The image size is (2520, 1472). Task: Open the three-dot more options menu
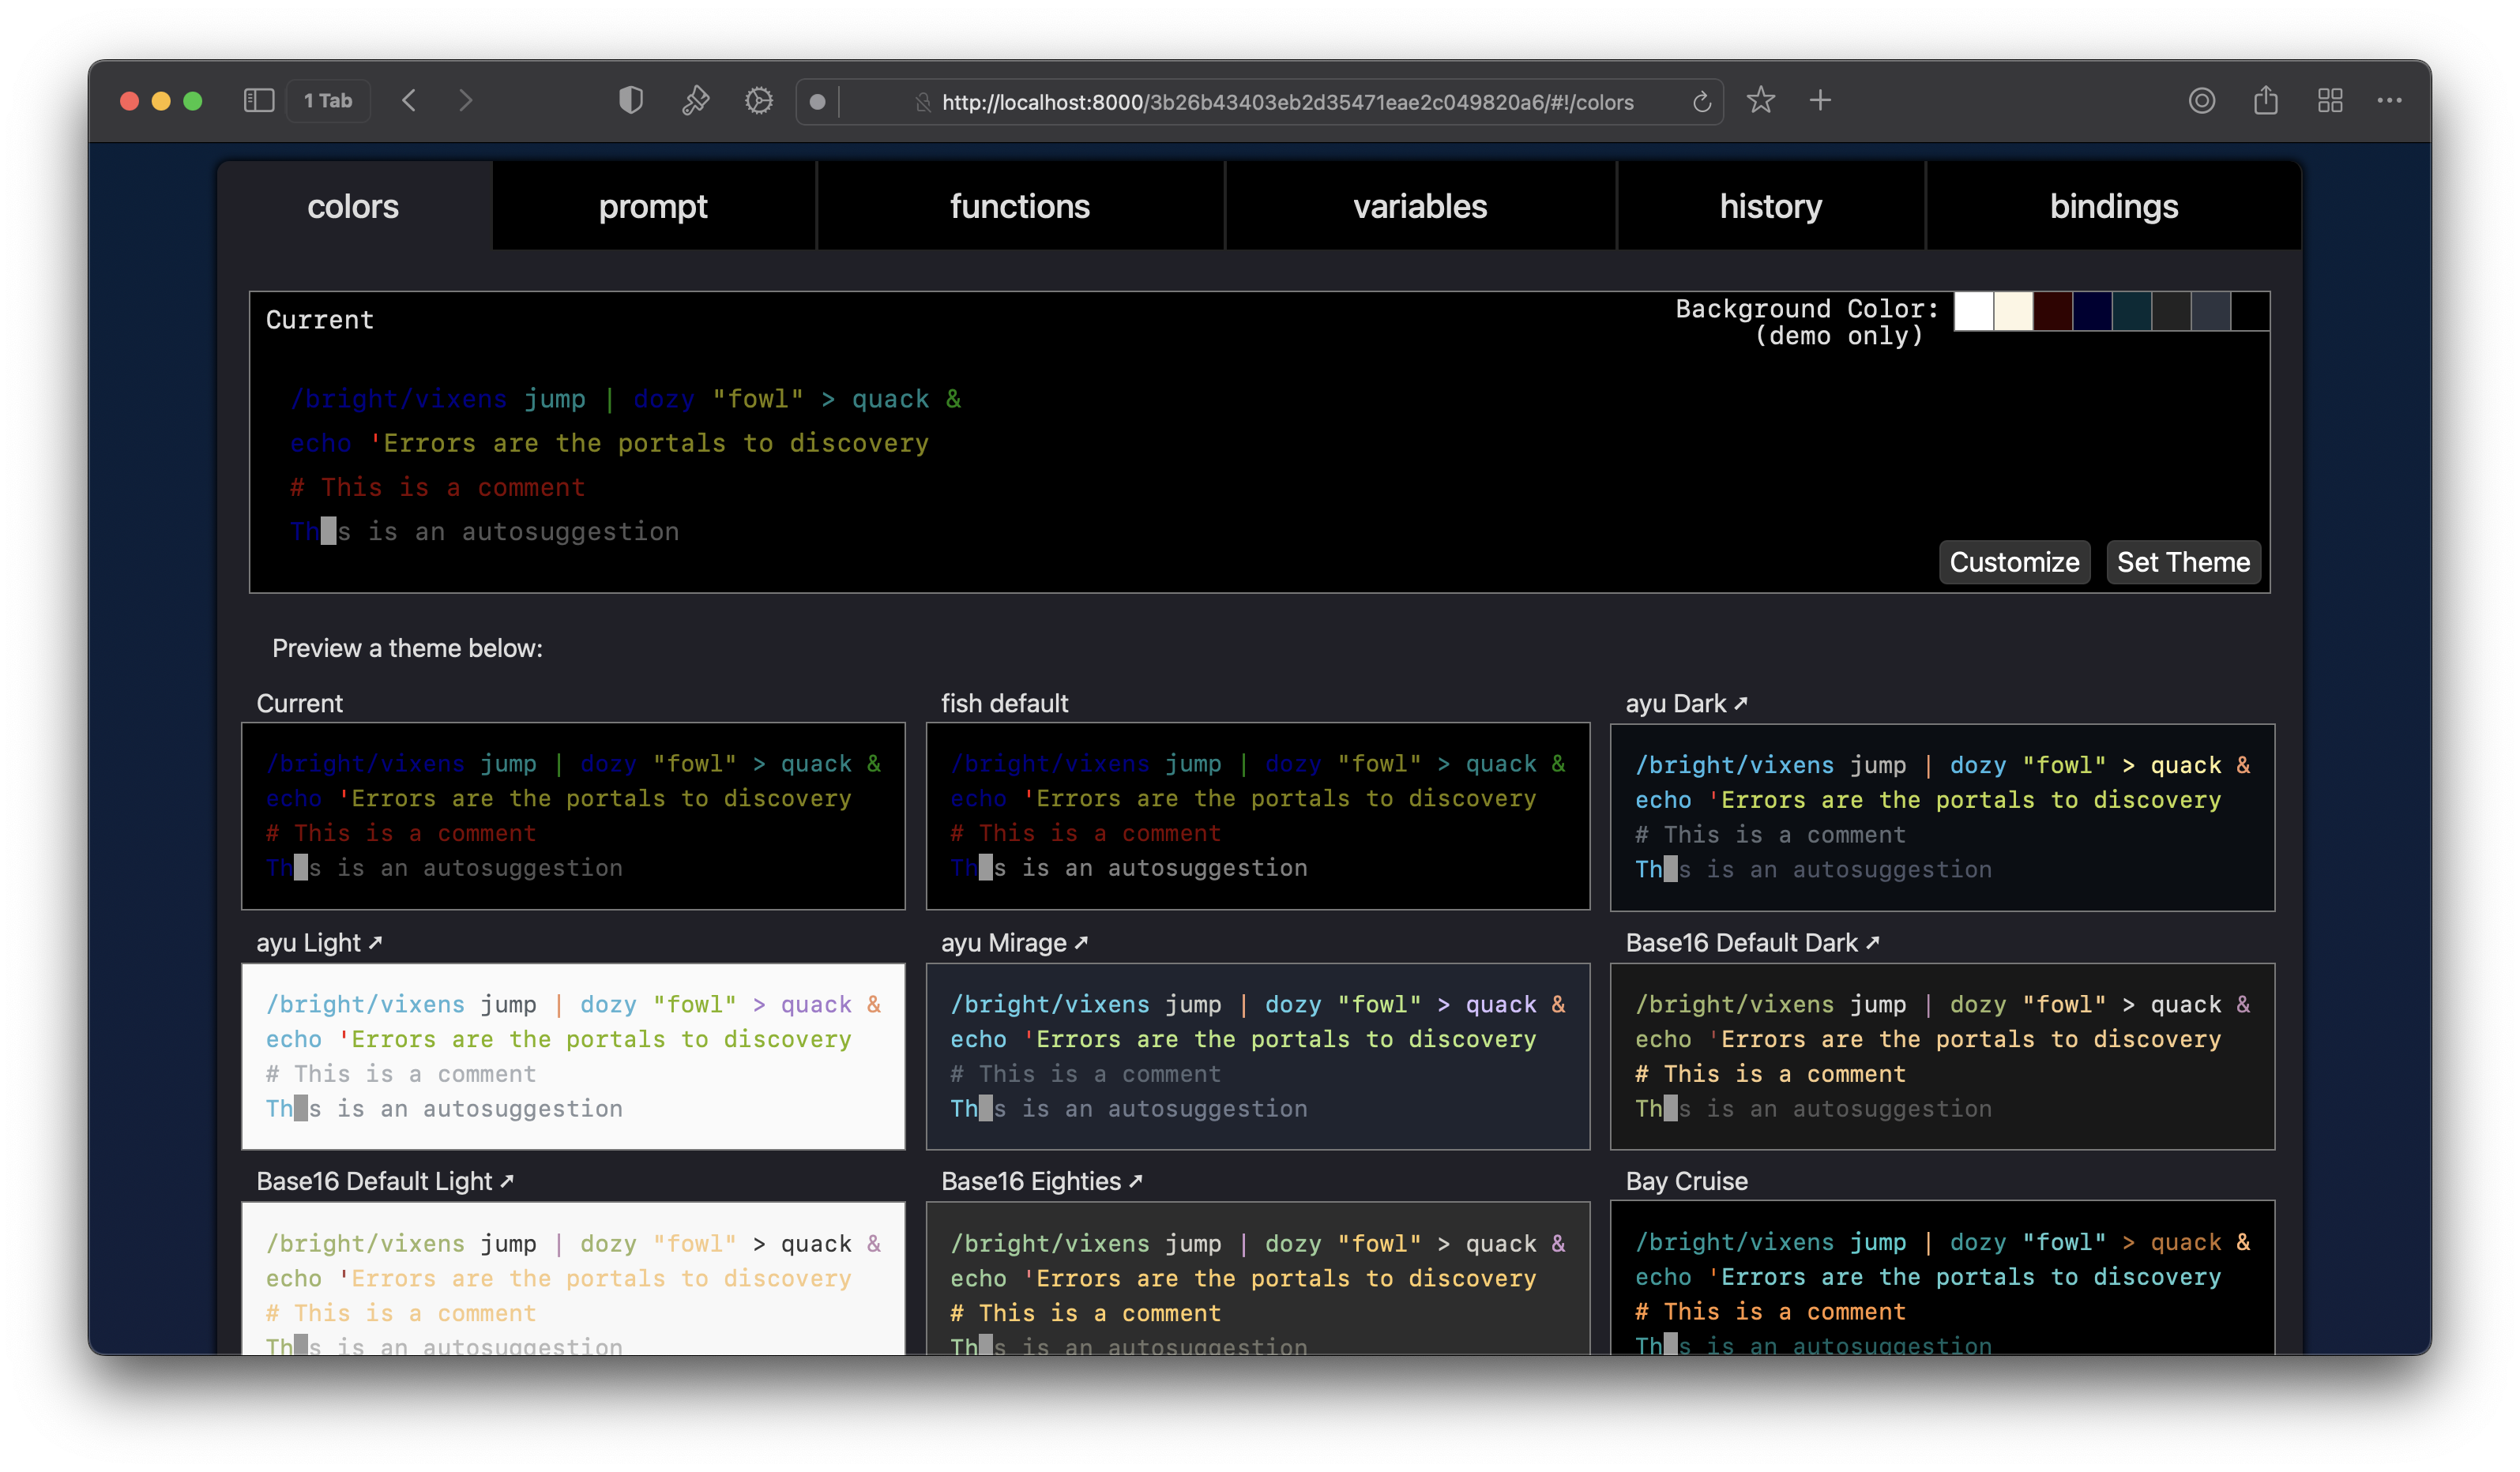2390,101
